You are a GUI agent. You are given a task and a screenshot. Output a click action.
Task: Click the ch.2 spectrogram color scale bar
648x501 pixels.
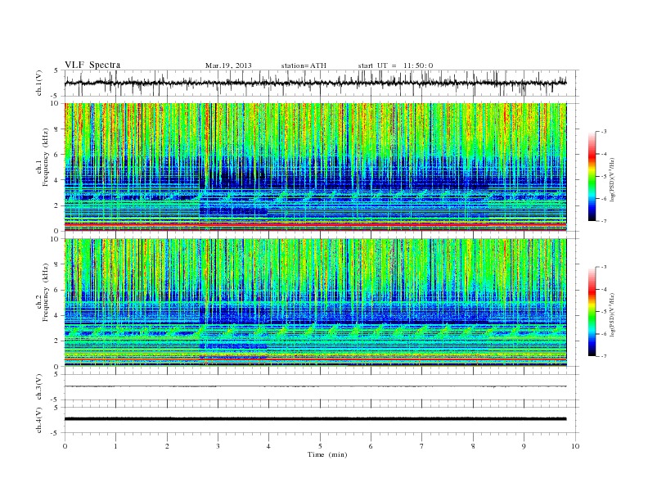pyautogui.click(x=592, y=311)
